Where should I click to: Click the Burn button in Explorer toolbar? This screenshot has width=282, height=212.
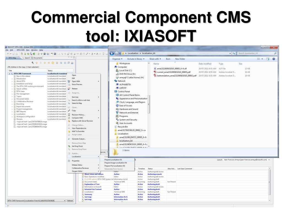168,59
